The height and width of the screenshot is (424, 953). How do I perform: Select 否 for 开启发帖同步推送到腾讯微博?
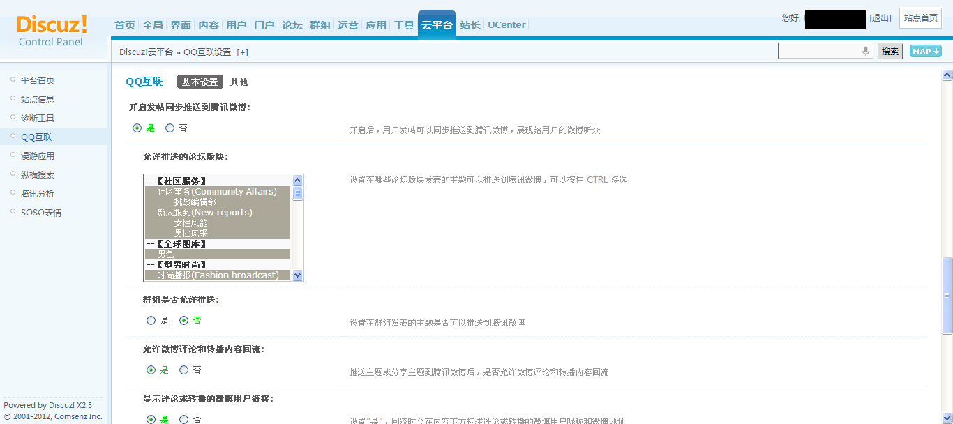pos(170,128)
